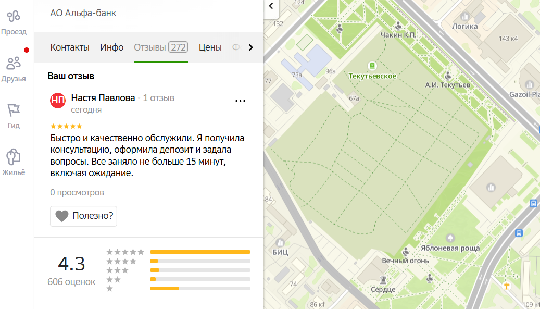Switch to the Контакты tab
This screenshot has height=309, width=540.
click(70, 47)
